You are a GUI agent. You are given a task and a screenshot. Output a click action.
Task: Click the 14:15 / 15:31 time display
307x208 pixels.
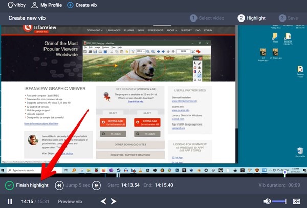35,201
